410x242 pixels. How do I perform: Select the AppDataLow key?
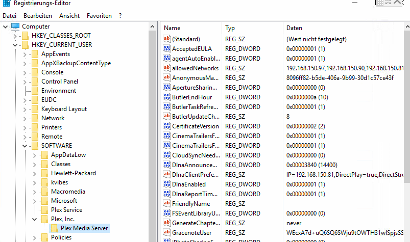click(68, 155)
